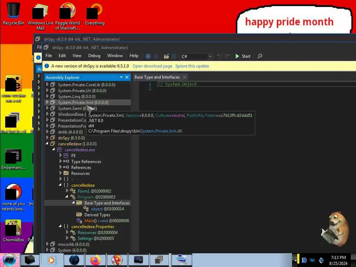The width and height of the screenshot is (356, 267).
Task: Select the cancelledexe namespace
Action: click(x=83, y=185)
